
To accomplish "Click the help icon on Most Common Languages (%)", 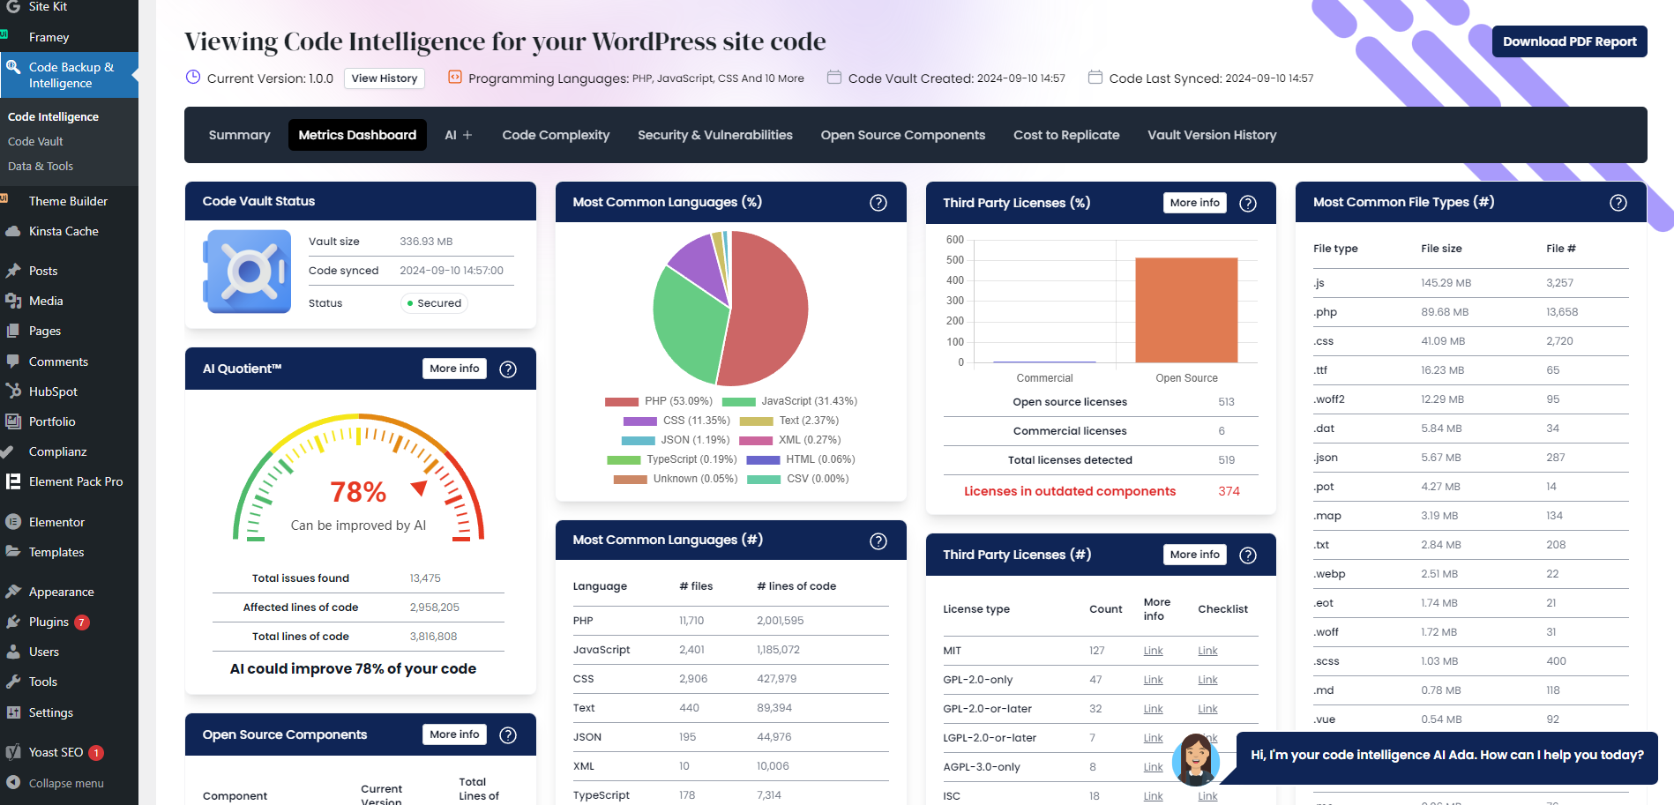I will tap(878, 203).
